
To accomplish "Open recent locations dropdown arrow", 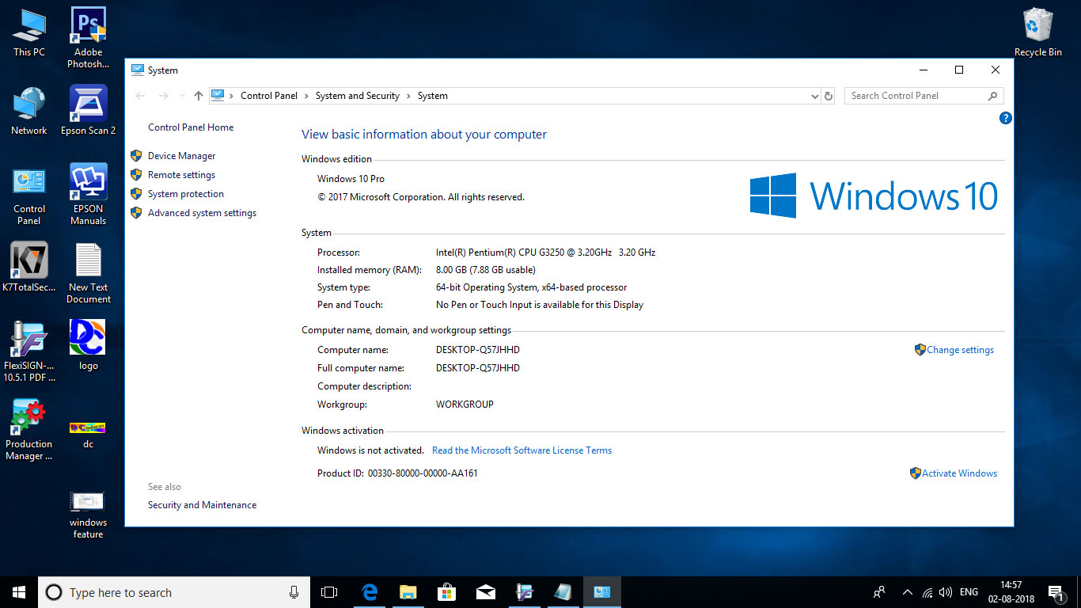I will [x=182, y=96].
